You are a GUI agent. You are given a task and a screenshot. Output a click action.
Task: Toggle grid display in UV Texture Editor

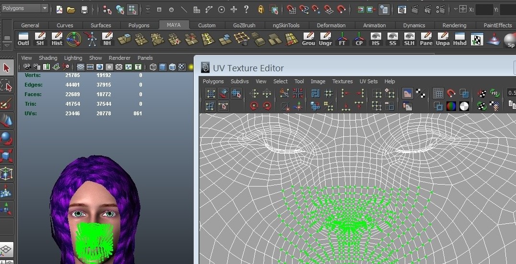coord(438,93)
